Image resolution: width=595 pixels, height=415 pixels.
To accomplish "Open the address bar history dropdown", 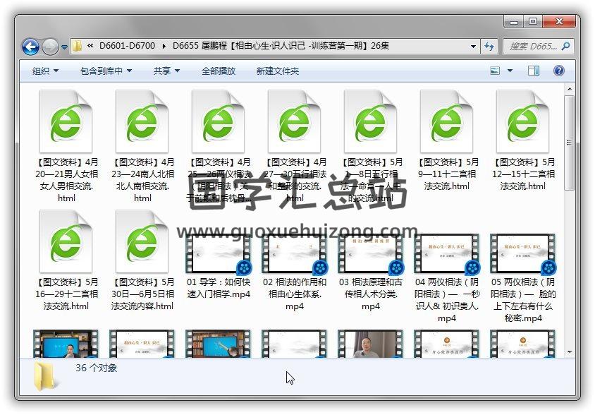I will coord(474,47).
